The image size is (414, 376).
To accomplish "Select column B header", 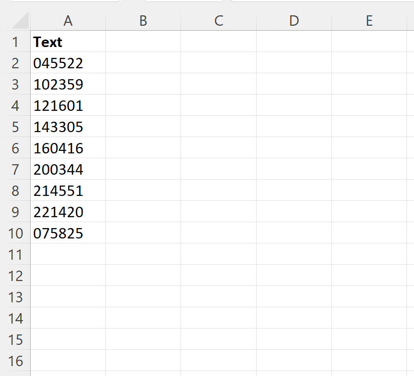I will 143,21.
